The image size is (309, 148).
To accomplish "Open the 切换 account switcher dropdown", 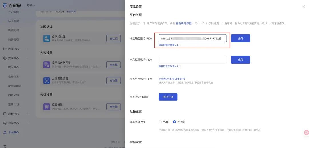I will point(31,5).
